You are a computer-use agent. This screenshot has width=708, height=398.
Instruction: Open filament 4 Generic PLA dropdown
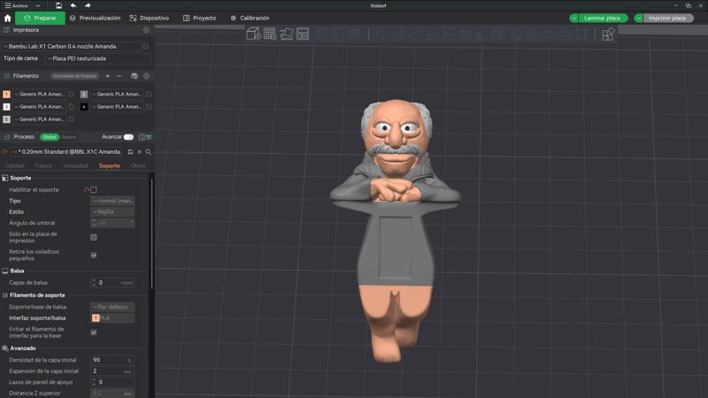(x=118, y=106)
